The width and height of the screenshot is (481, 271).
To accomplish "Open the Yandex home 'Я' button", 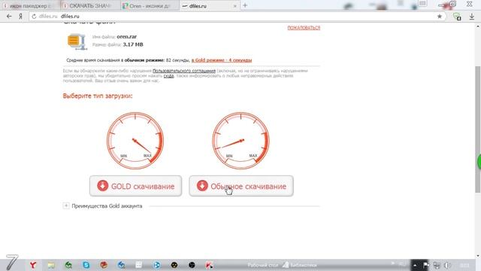I will [20, 17].
